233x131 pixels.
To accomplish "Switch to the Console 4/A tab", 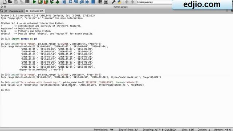I will pyautogui.click(x=16, y=11).
